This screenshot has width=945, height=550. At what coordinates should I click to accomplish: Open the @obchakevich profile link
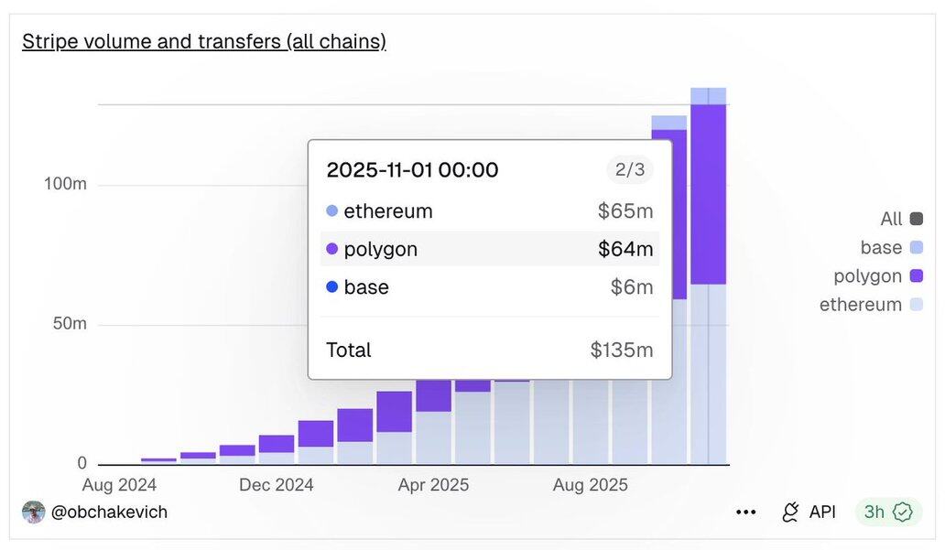point(109,512)
